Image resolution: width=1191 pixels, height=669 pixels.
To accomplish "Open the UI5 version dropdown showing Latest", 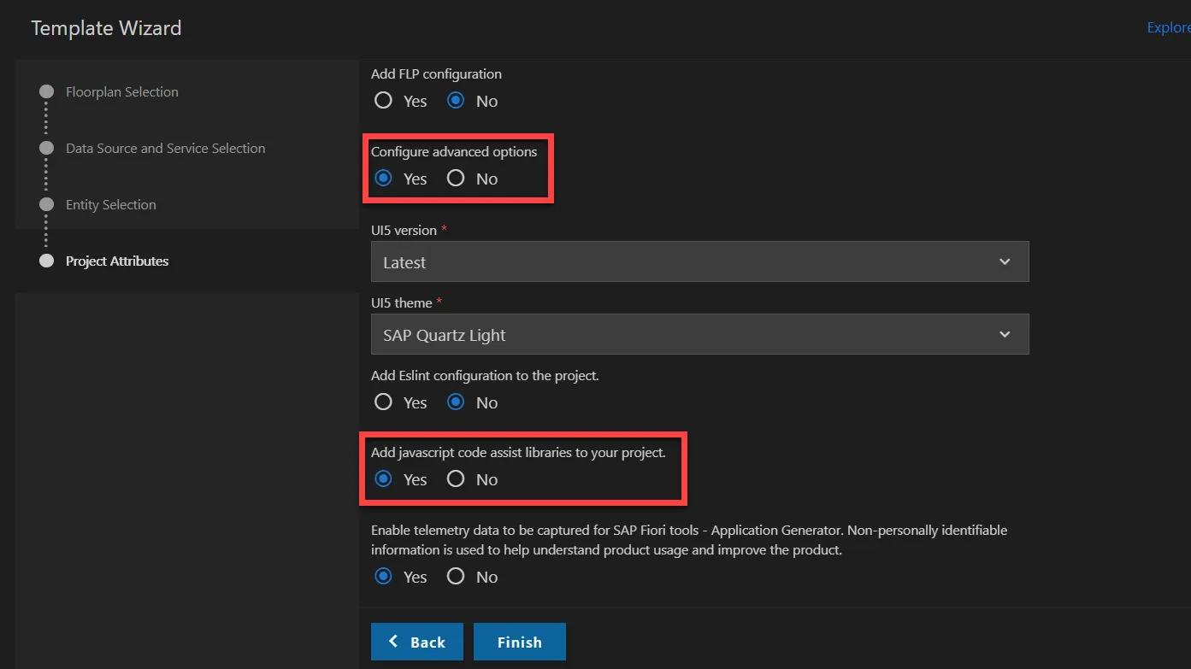I will pyautogui.click(x=699, y=262).
